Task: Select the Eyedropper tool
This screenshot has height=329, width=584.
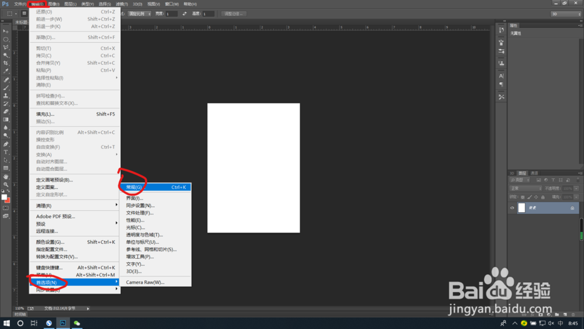Action: coord(6,71)
